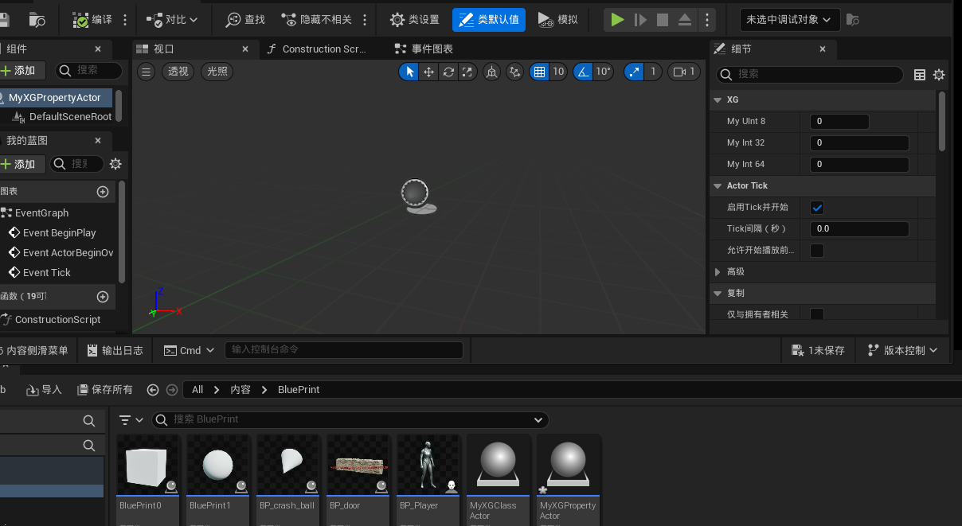Open the camera speed setting
Image resolution: width=962 pixels, height=526 pixels.
coord(684,72)
